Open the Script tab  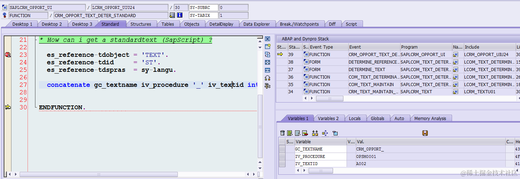(x=351, y=24)
